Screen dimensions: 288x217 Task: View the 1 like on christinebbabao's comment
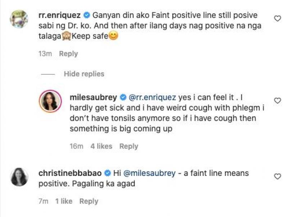[64, 201]
